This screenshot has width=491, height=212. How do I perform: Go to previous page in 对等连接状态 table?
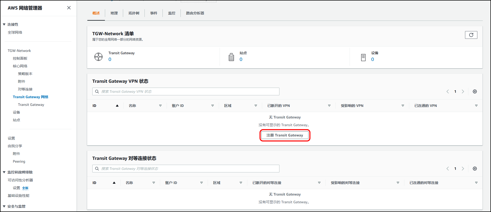448,169
